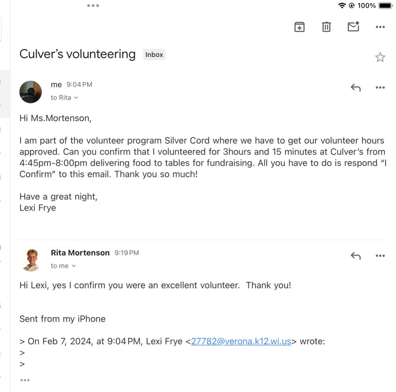Open the conversation more options menu

[x=380, y=27]
